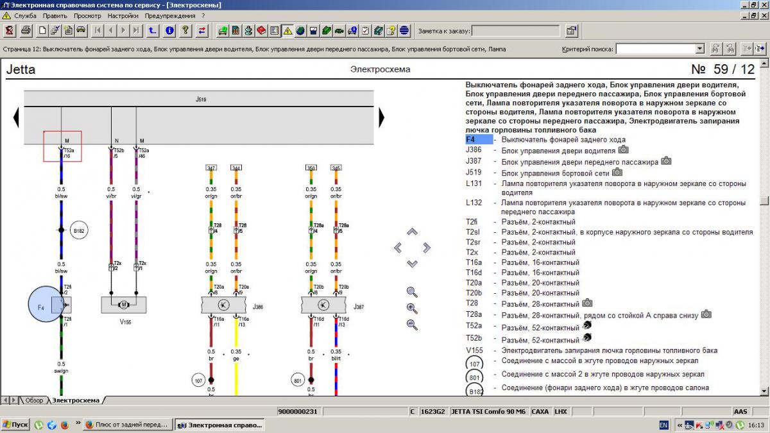770x433 pixels.
Task: Click the 'Электронная справо...' taskbar button
Action: click(219, 425)
